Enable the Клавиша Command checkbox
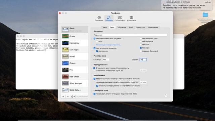This screenshot has height=121, width=215. 141,51
